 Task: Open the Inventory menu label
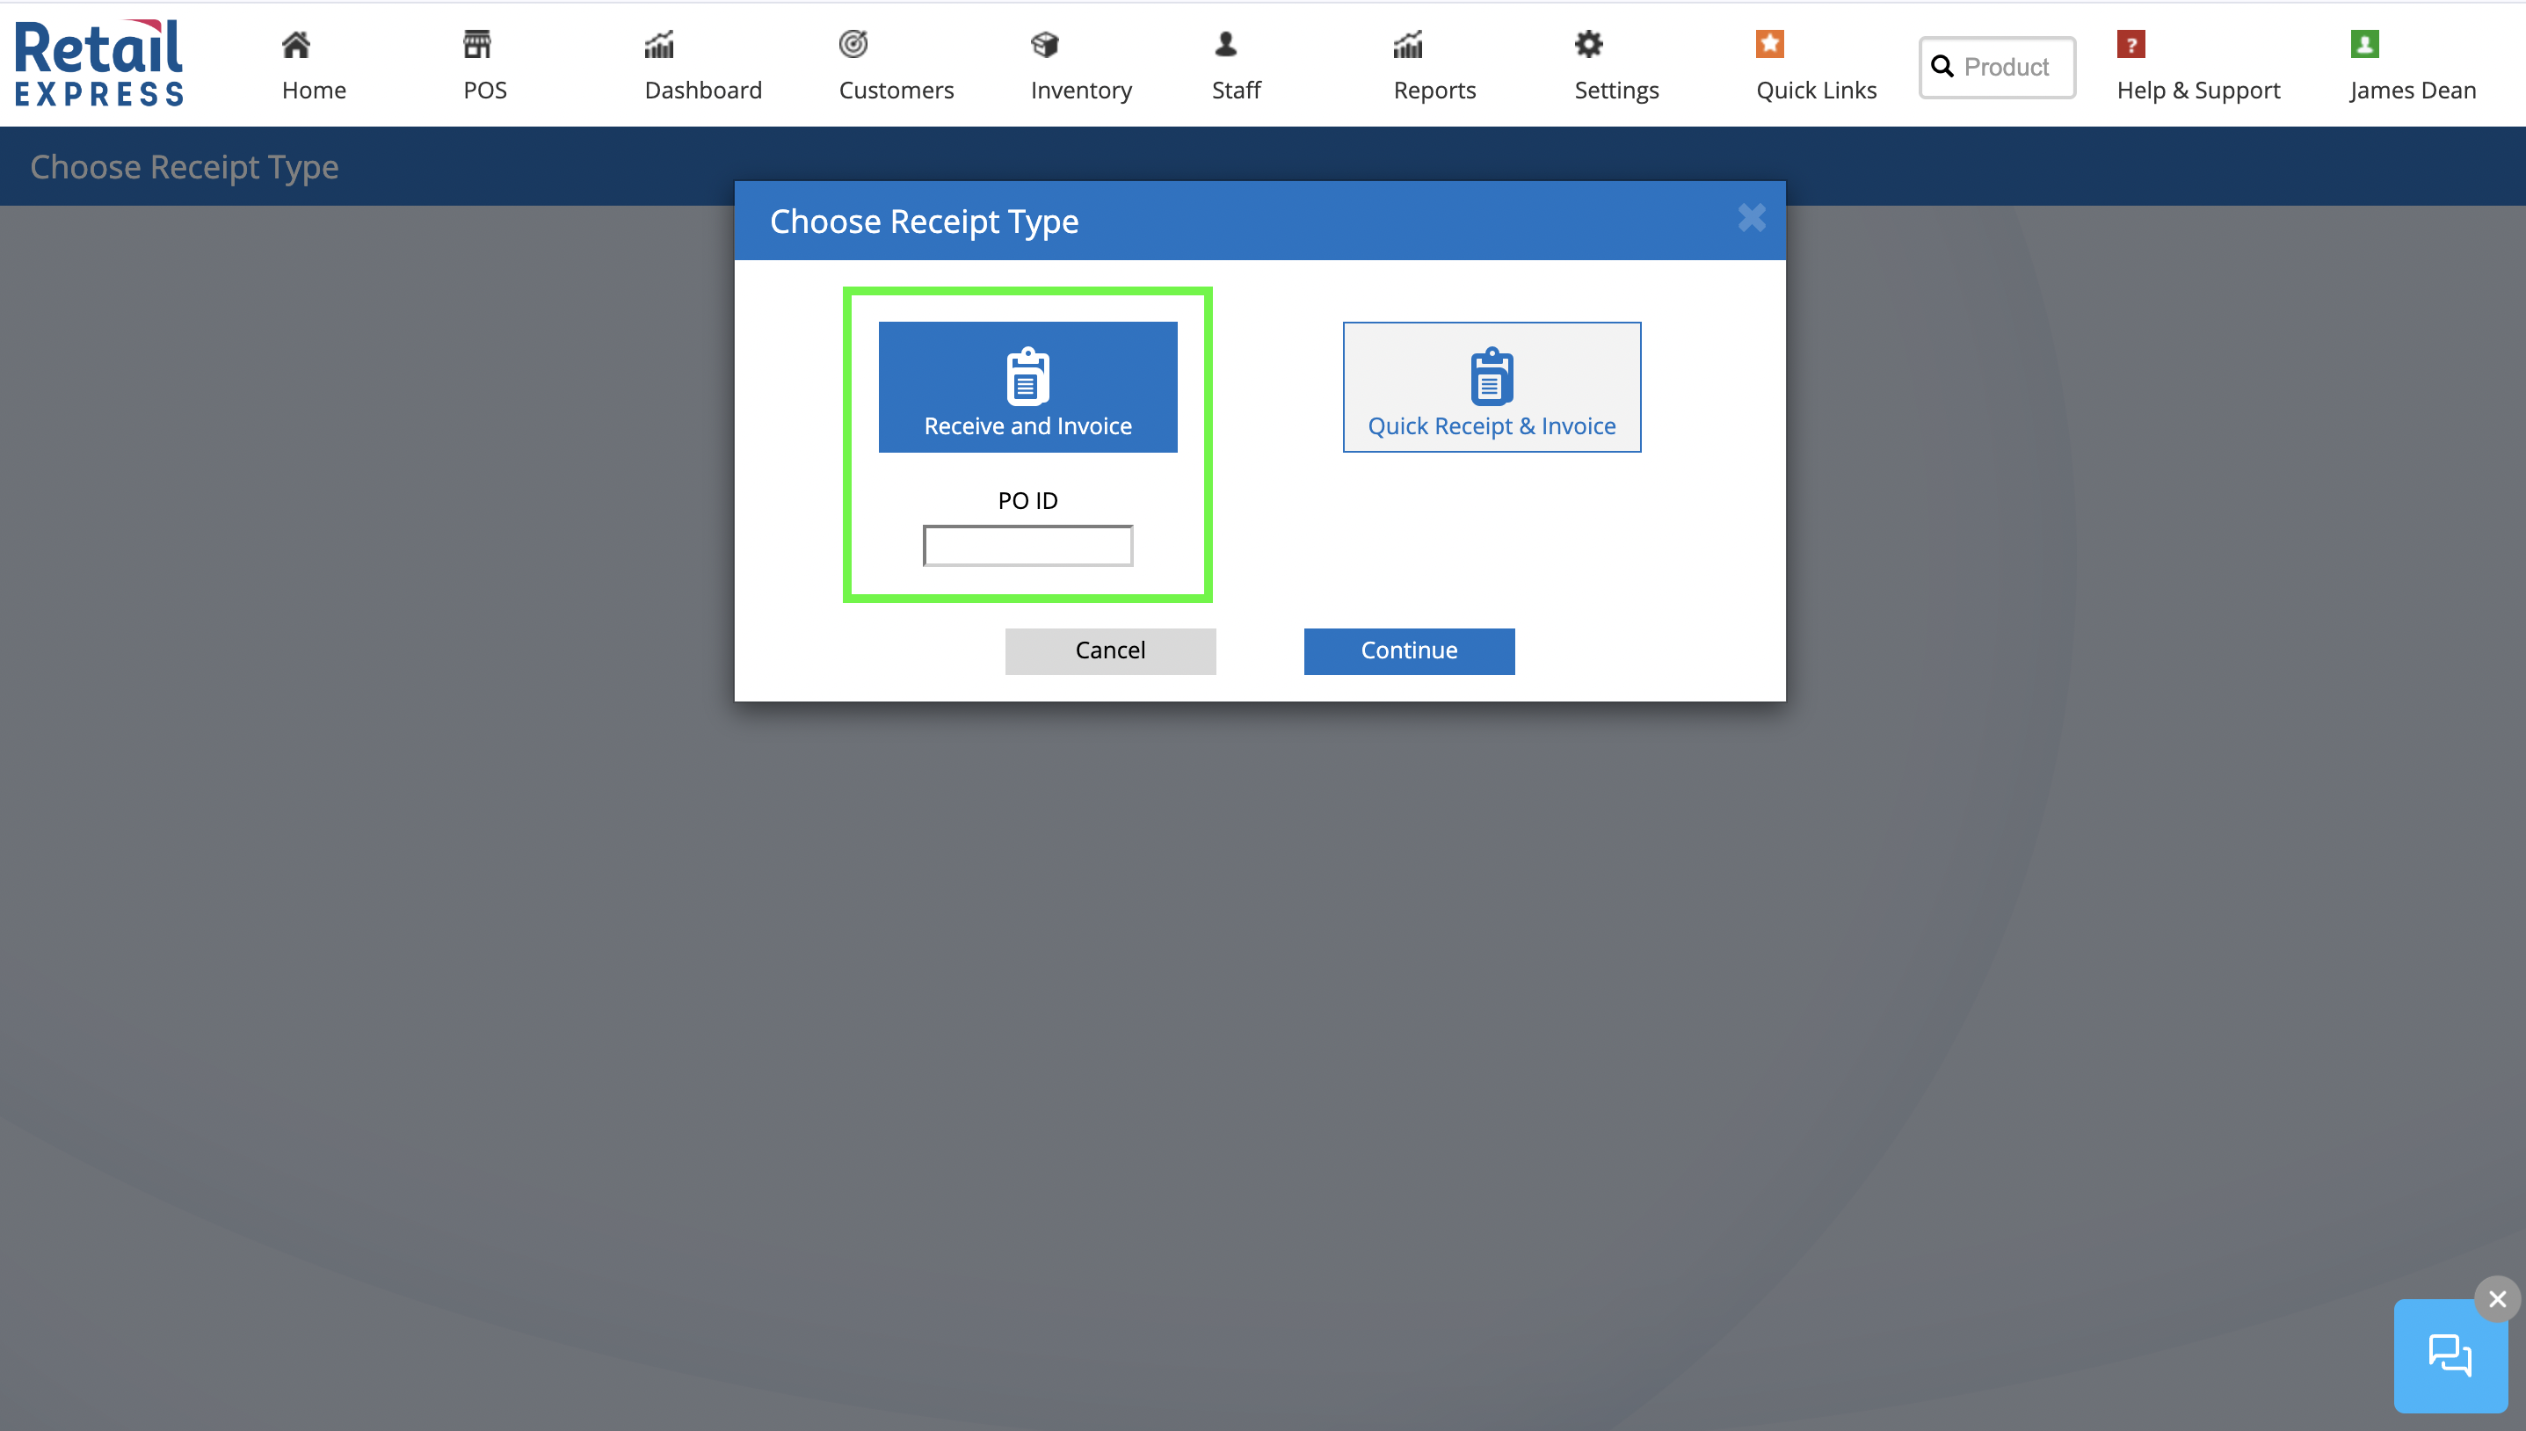pyautogui.click(x=1082, y=91)
